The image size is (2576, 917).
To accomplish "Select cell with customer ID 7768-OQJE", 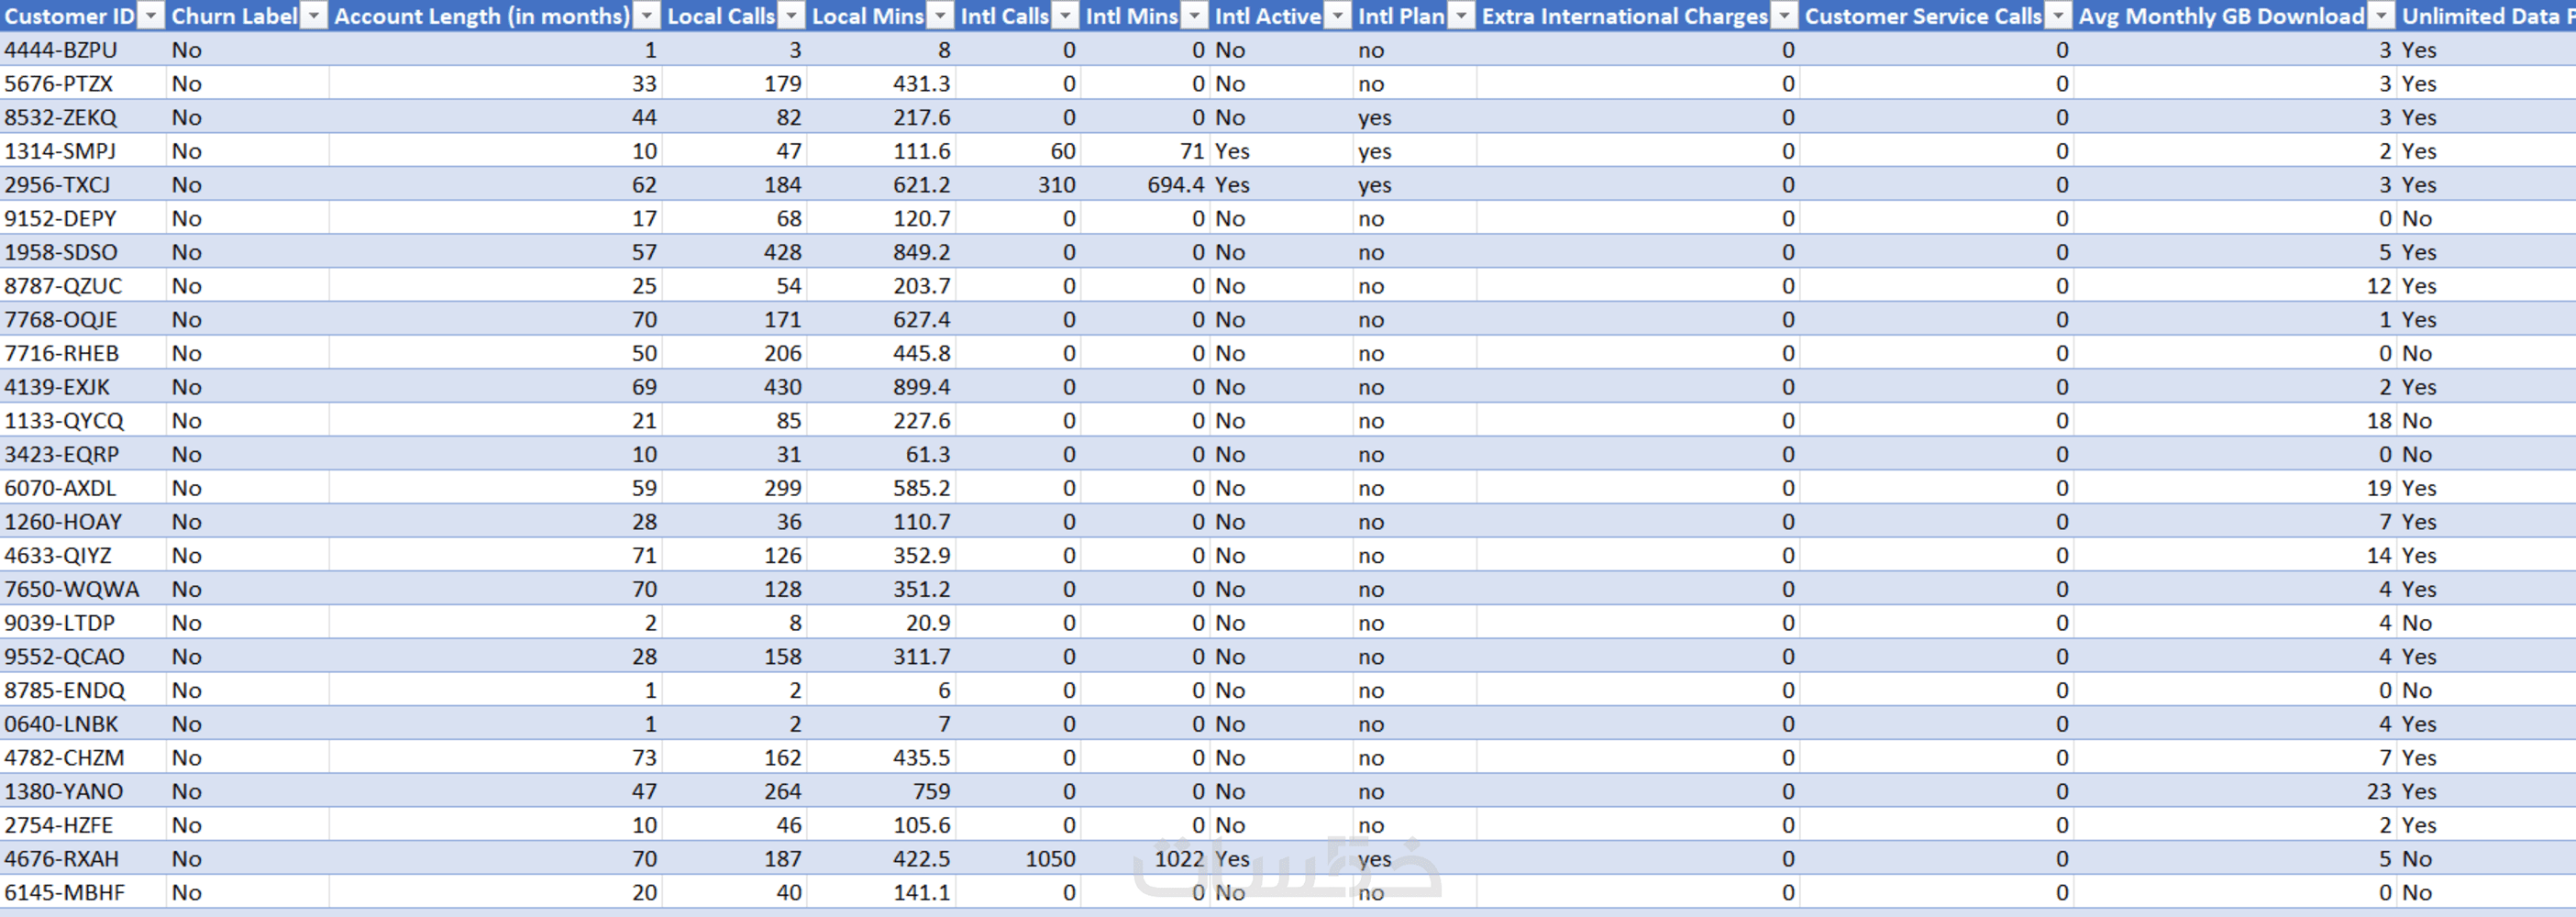I will pyautogui.click(x=83, y=319).
